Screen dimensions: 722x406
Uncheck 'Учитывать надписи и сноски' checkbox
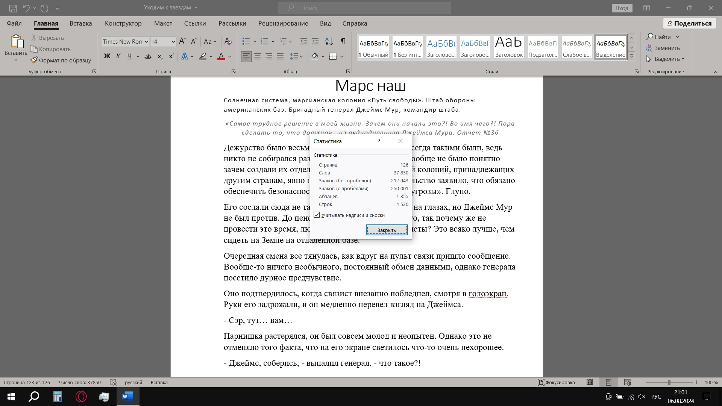(x=317, y=215)
